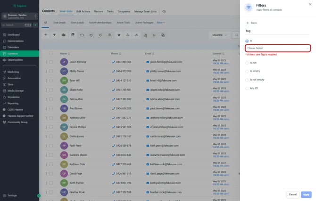Open the "Please Select" tag dropdown

[x=278, y=48]
